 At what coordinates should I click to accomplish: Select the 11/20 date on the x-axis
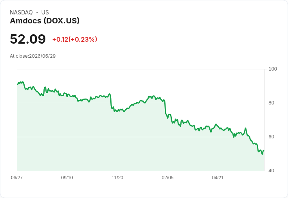[117, 178]
